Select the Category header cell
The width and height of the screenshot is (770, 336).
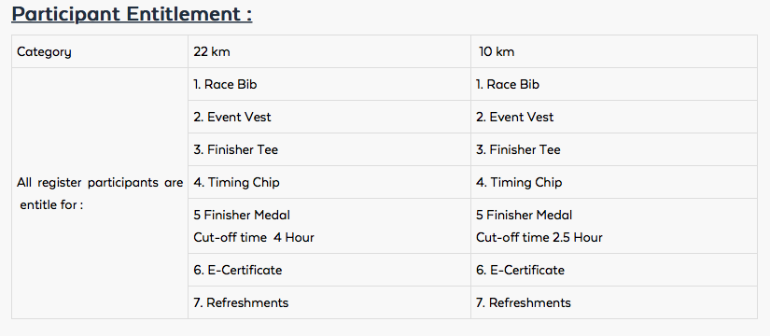(x=100, y=51)
